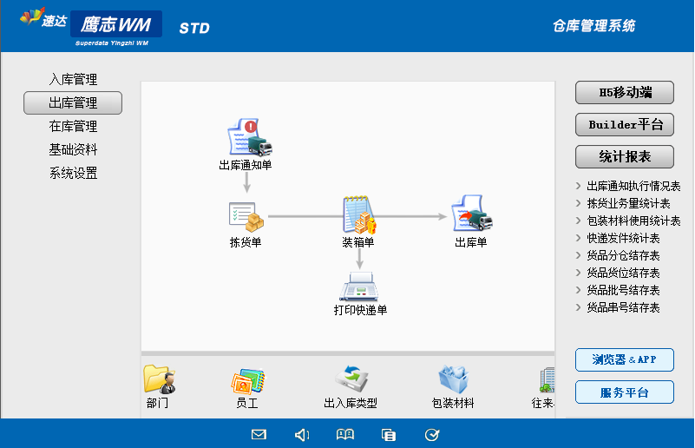Open the 货品串号结存表 report link
Viewport: 695px width, 448px height.
(x=623, y=307)
